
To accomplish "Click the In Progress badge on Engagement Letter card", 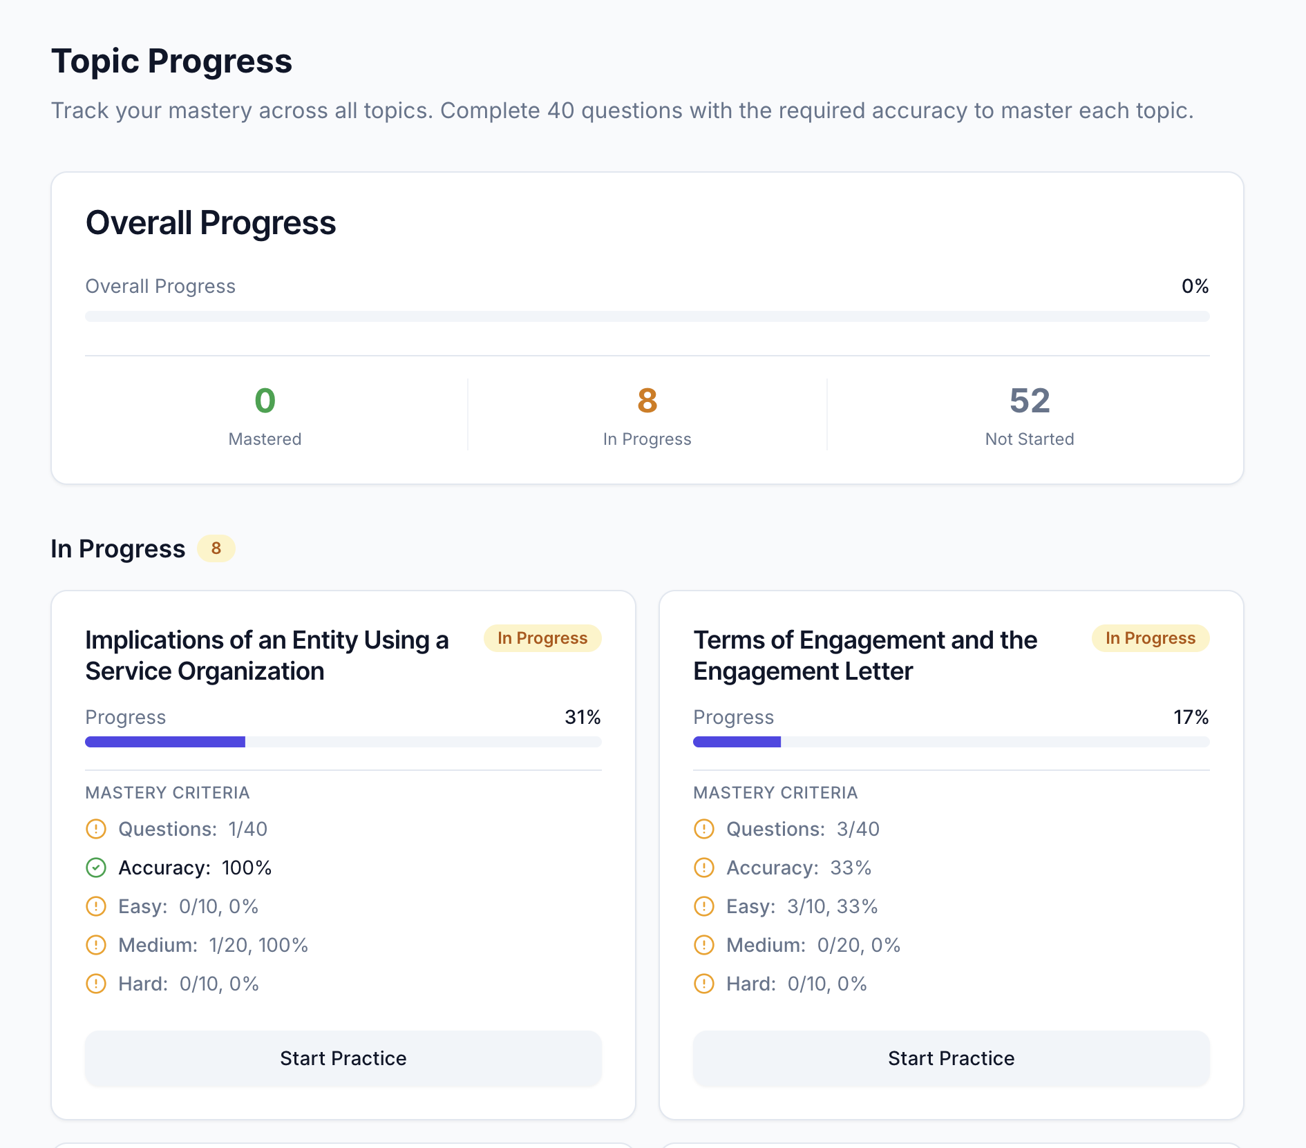I will [1150, 638].
